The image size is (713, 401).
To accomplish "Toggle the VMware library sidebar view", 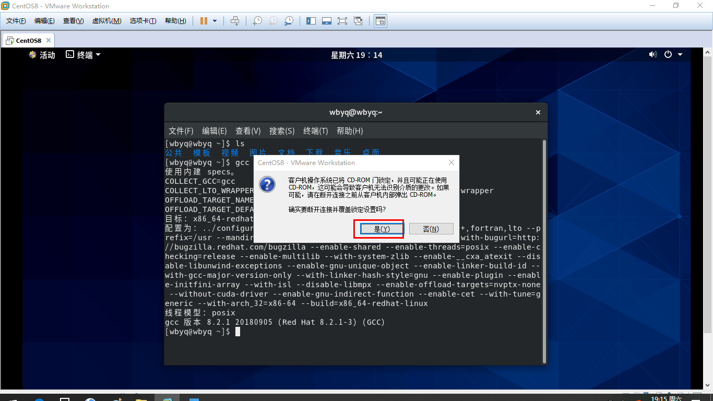I will click(x=311, y=21).
